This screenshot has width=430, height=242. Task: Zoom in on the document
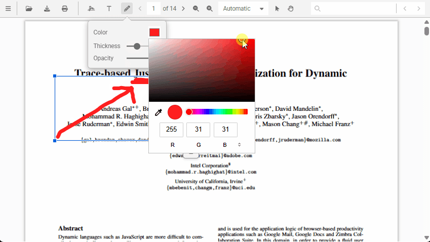pos(210,9)
